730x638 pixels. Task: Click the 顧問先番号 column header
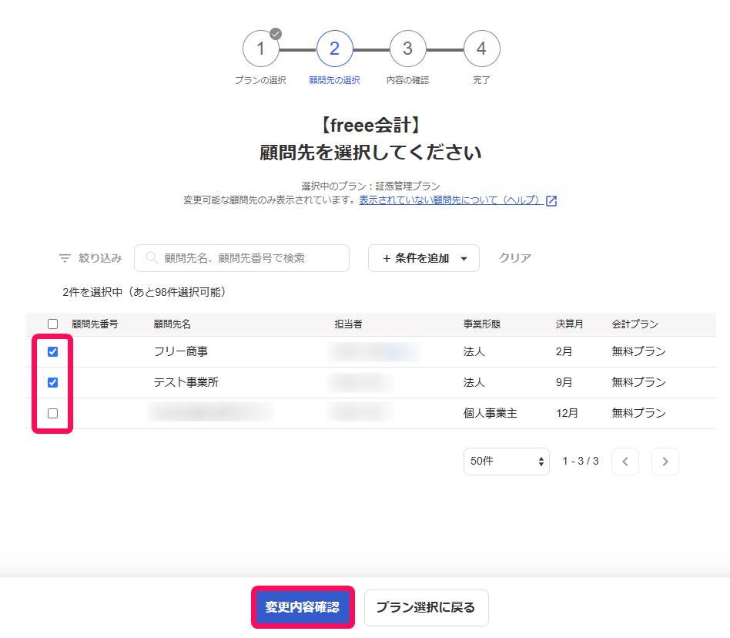95,324
